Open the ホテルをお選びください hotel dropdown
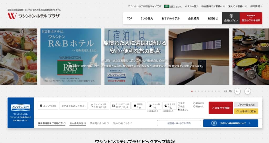Image resolution: width=269 pixels, height=143 pixels. [x=73, y=106]
